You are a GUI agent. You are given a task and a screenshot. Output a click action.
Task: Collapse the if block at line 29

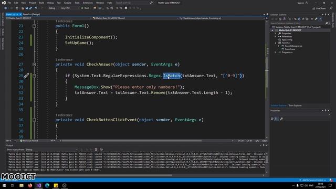point(34,76)
